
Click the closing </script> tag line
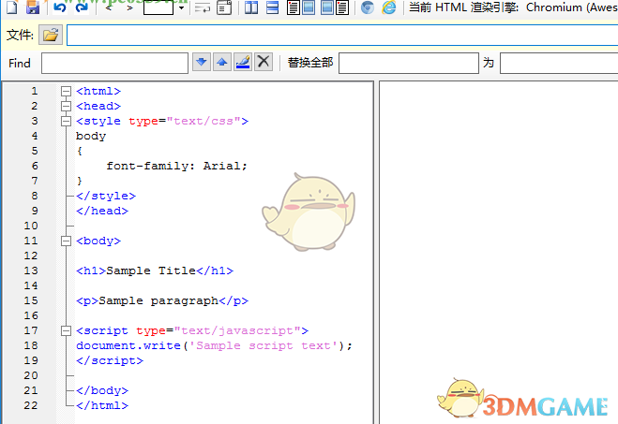pyautogui.click(x=110, y=360)
